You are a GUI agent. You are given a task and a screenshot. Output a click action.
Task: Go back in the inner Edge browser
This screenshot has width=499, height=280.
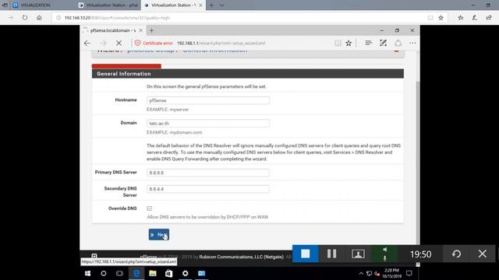(87, 44)
